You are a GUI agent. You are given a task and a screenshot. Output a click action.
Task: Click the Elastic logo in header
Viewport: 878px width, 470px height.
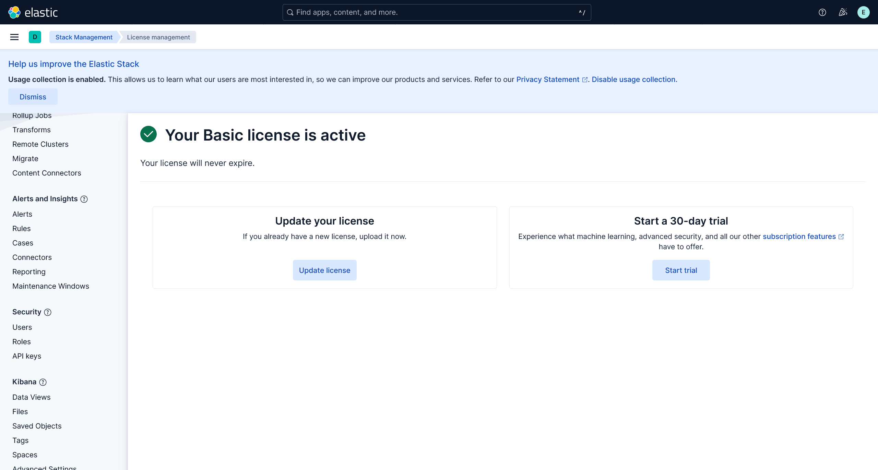33,12
